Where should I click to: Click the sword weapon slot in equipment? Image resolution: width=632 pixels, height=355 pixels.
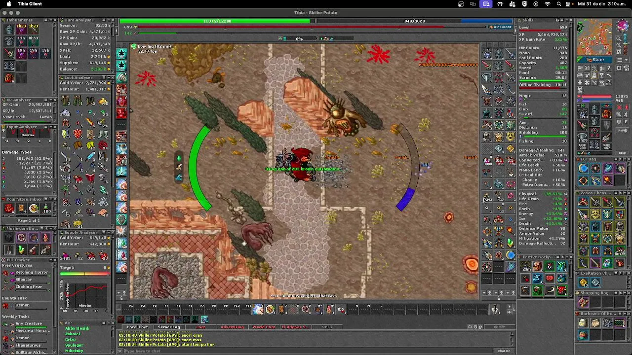583,125
